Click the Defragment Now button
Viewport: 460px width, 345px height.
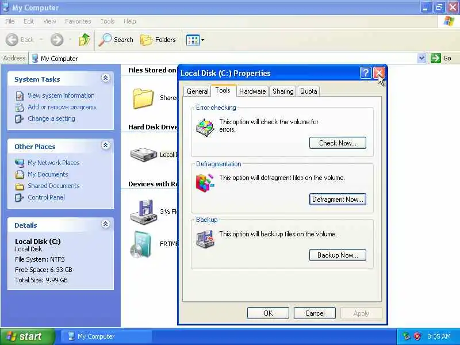coord(338,199)
